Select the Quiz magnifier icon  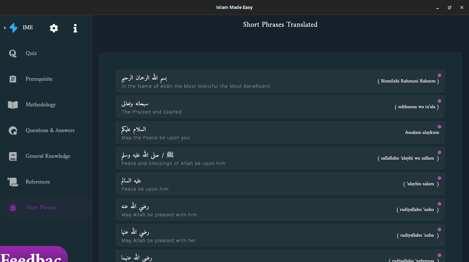[x=12, y=53]
